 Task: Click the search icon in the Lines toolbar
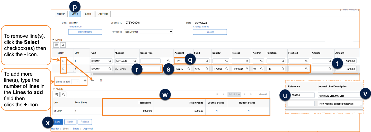63,45
